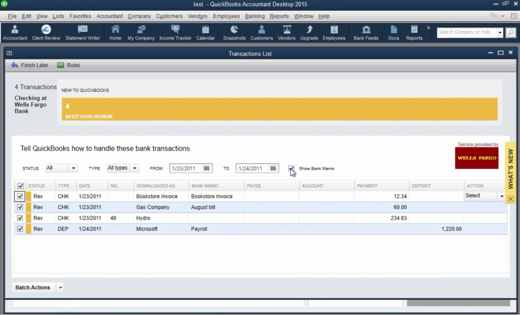Screen dimensions: 520x315
Task: Click check number 49
Action: (113, 218)
